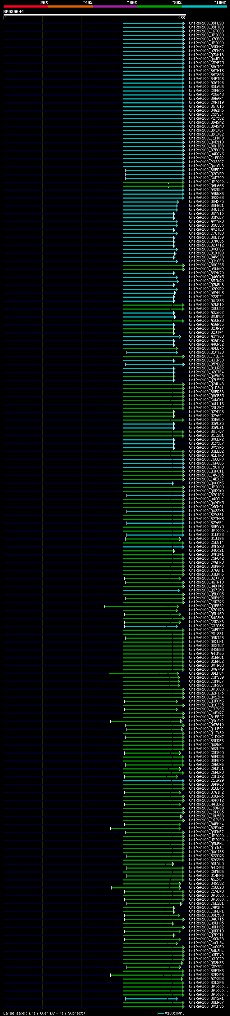Select the label UniRef100_Q6K666
230x1016 pixels.
(x=206, y=186)
